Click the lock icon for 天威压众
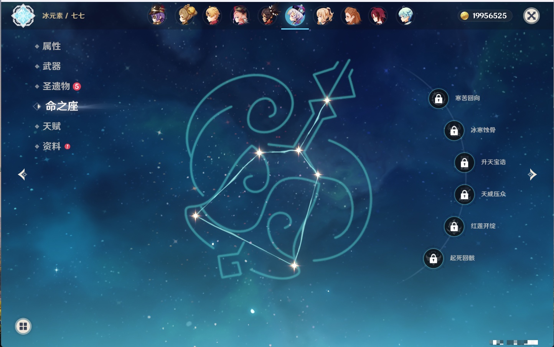 (465, 195)
